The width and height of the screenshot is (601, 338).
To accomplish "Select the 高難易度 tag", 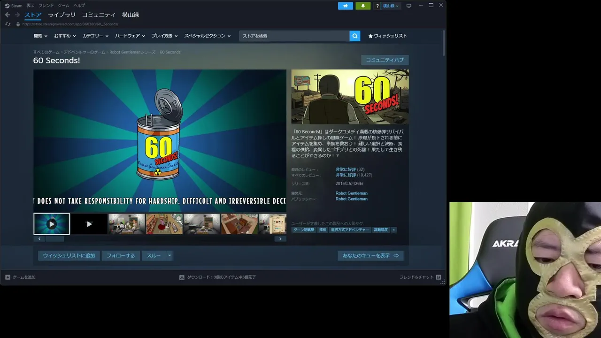I will pyautogui.click(x=381, y=230).
